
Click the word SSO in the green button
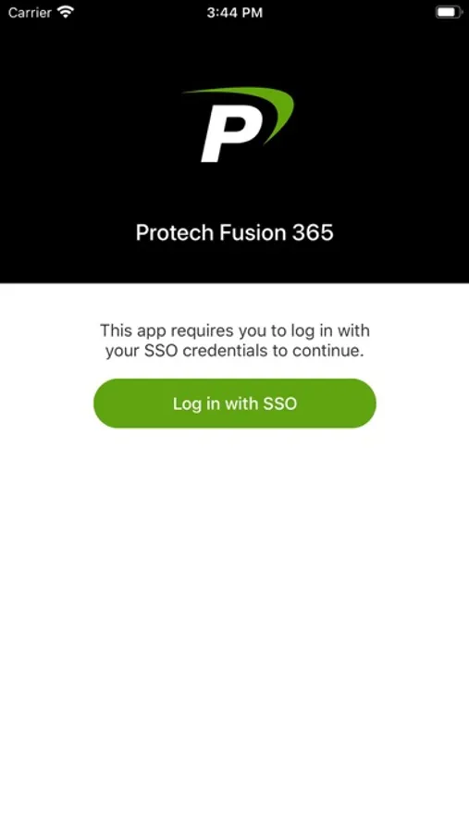coord(280,404)
